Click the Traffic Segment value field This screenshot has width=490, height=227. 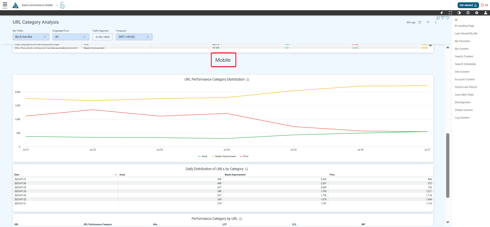[103, 37]
